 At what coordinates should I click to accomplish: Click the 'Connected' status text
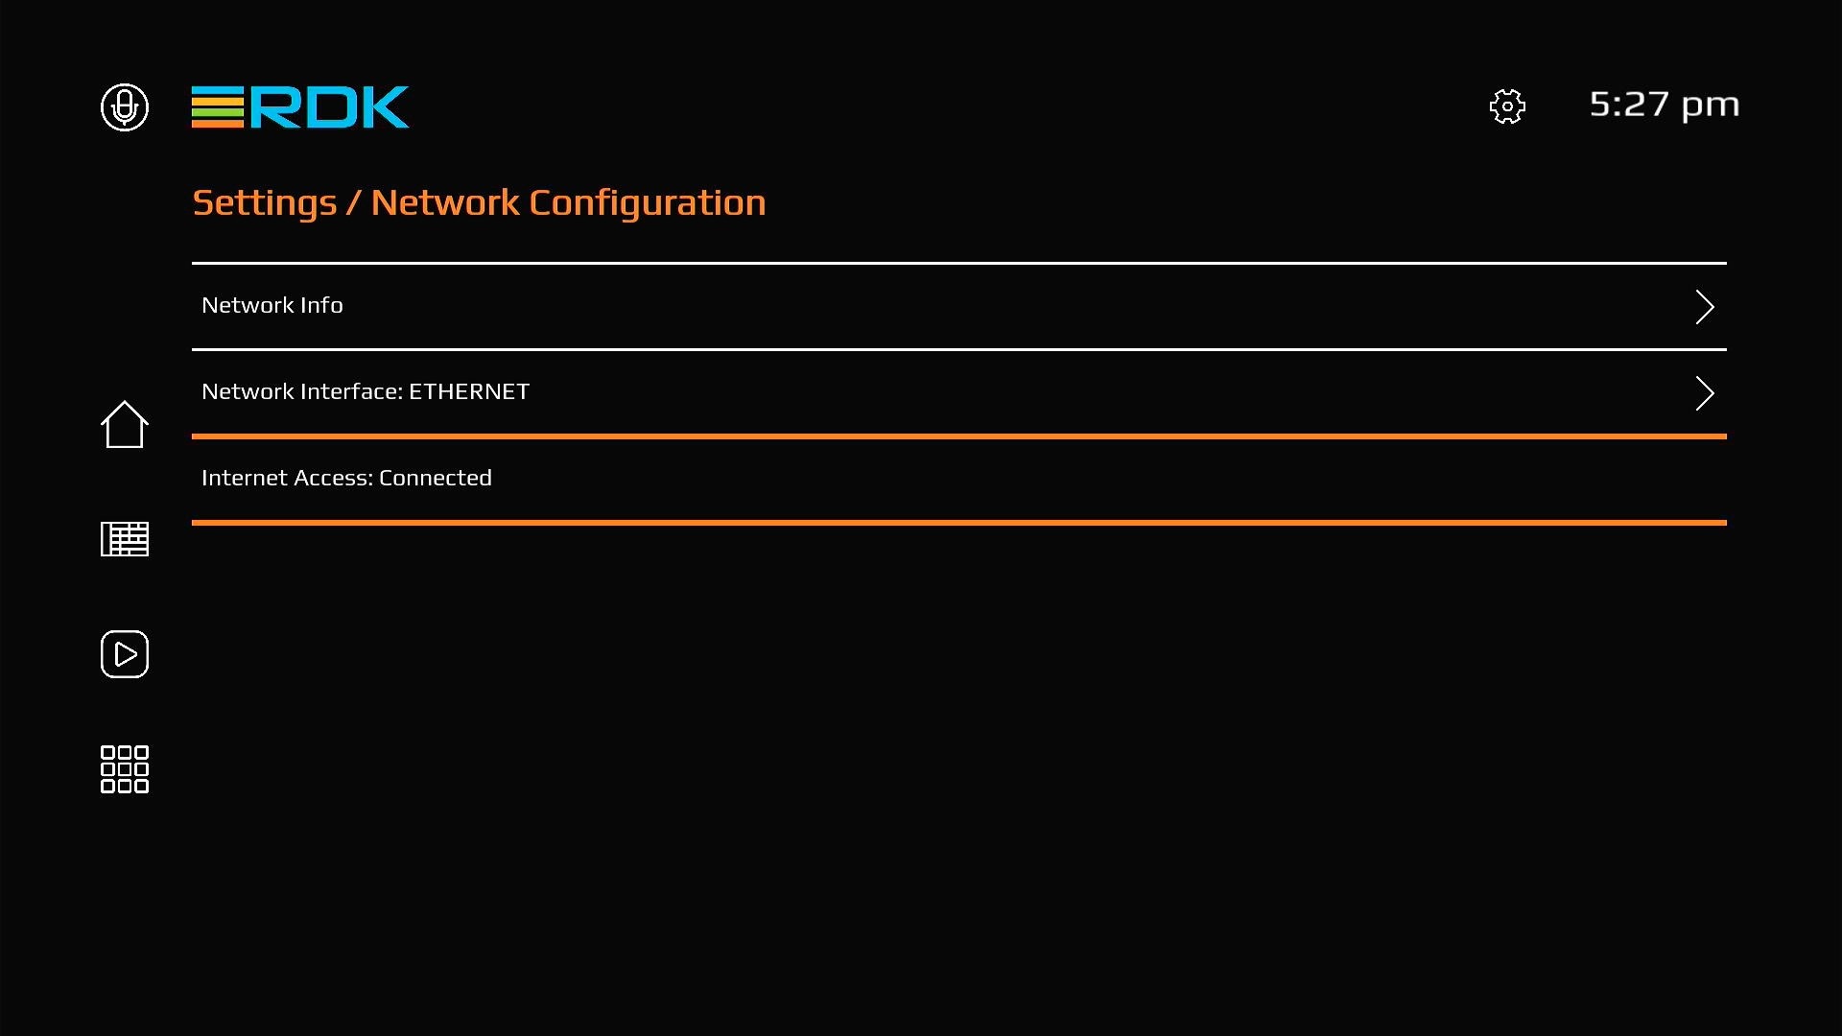point(436,478)
